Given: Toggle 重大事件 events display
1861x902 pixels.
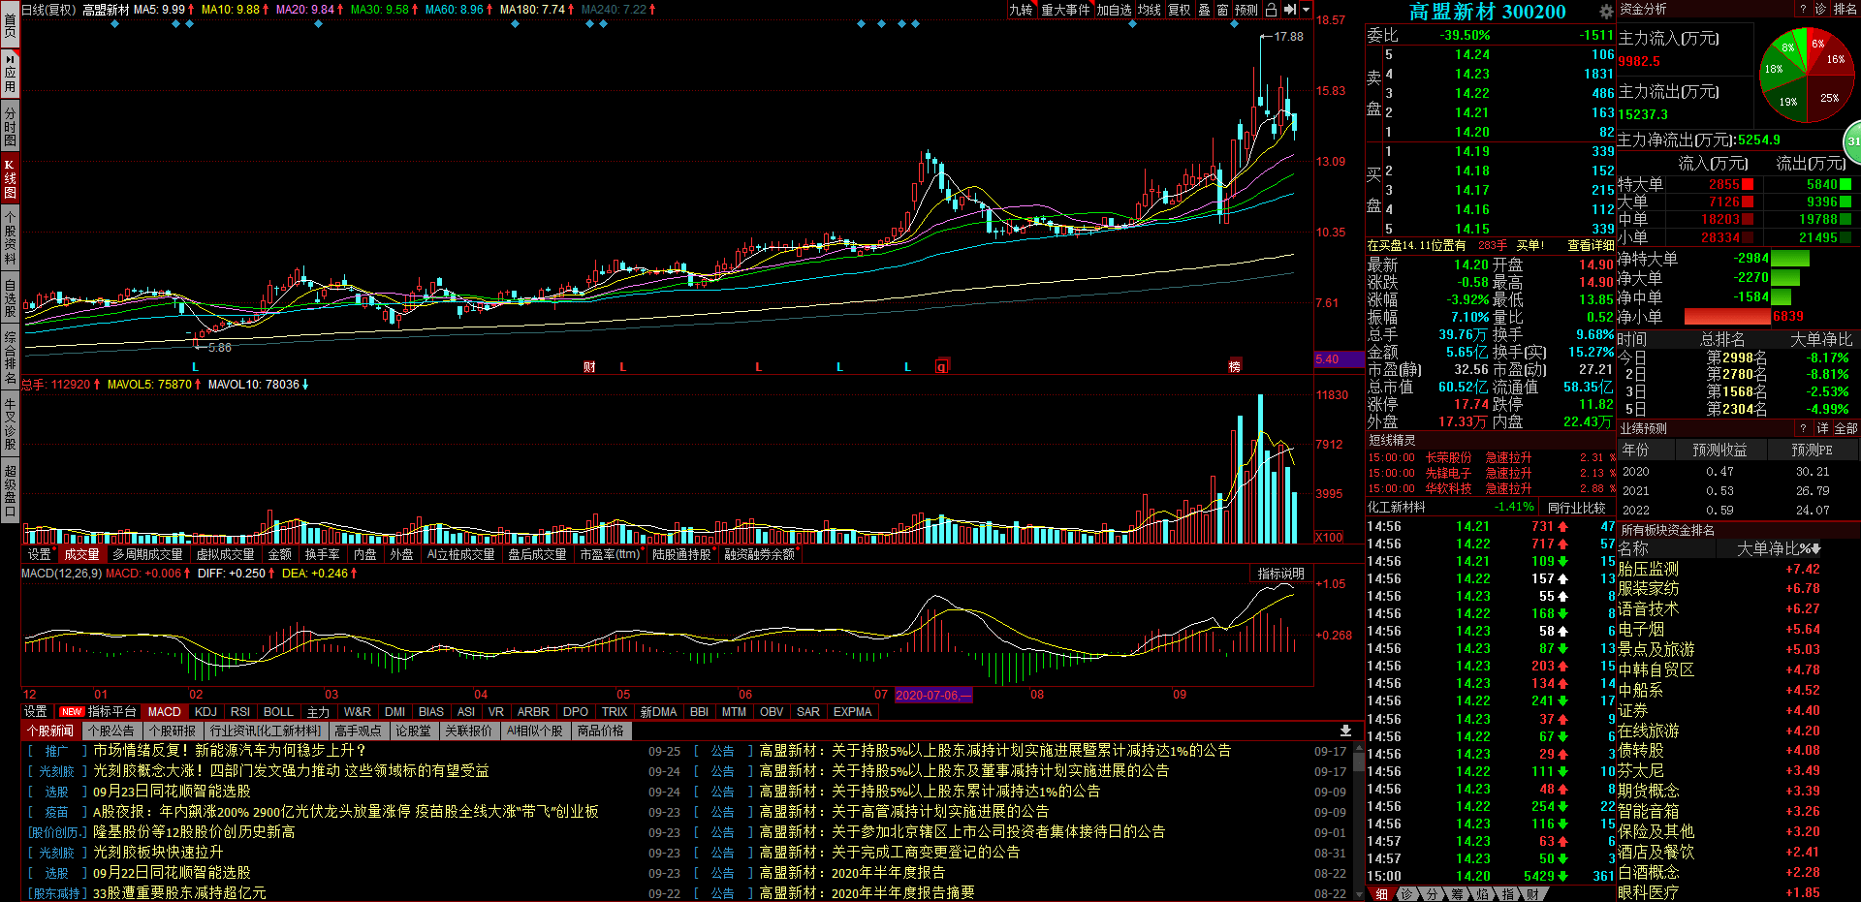Looking at the screenshot, I should pyautogui.click(x=1065, y=10).
